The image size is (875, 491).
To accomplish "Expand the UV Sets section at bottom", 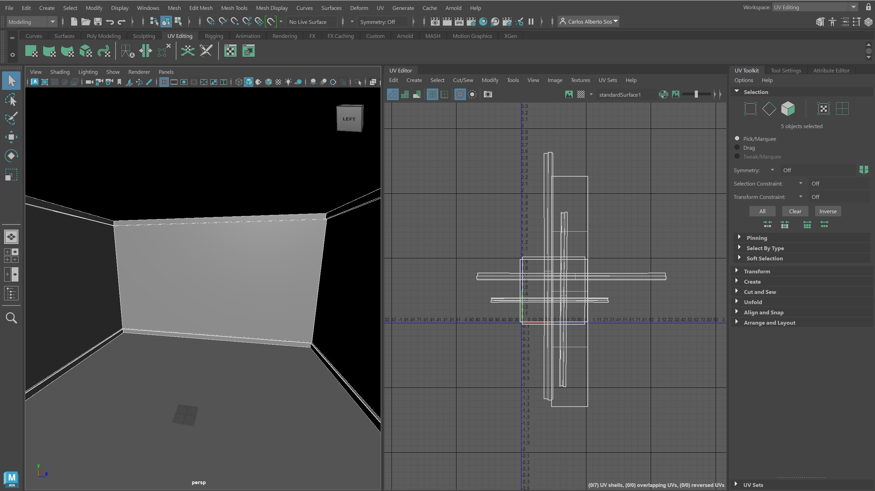I will [x=801, y=485].
